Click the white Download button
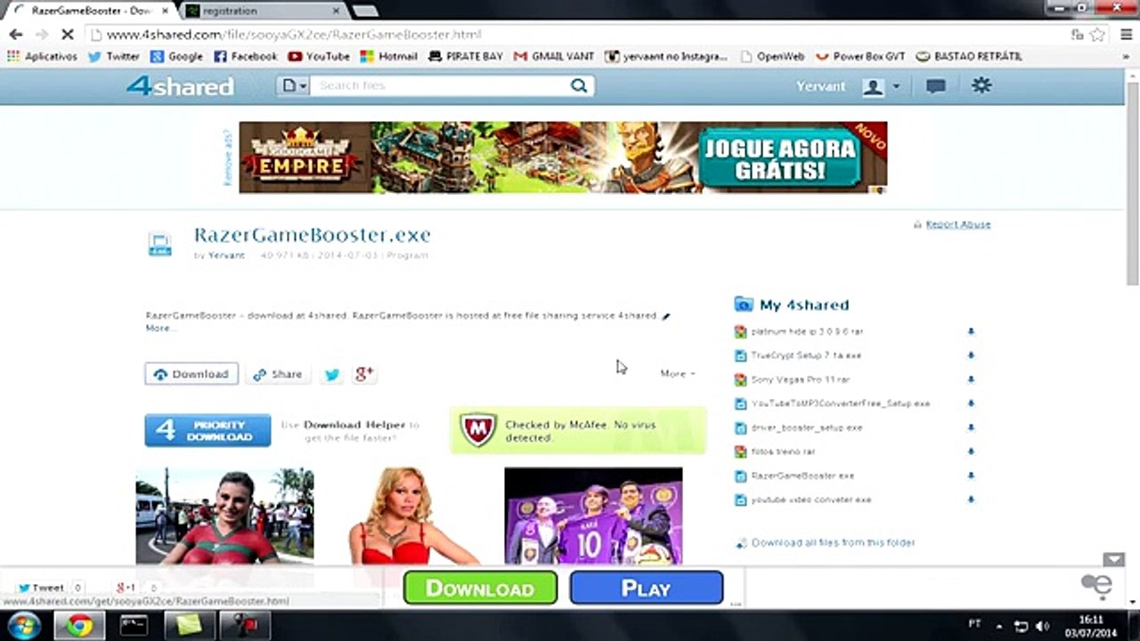1140x641 pixels. click(191, 374)
